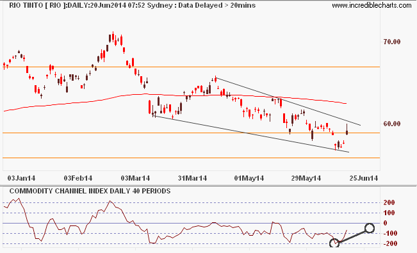Click the last candlestick near 60.00
The width and height of the screenshot is (417, 253).
click(347, 129)
